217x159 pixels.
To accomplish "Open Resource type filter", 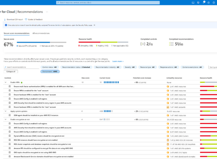I will [x=147, y=67].
